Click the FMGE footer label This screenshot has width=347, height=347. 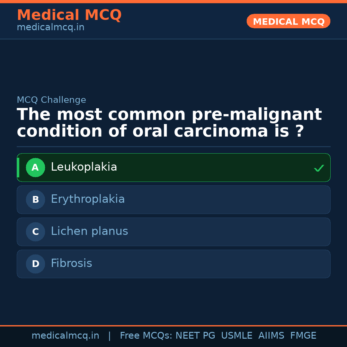pos(303,336)
